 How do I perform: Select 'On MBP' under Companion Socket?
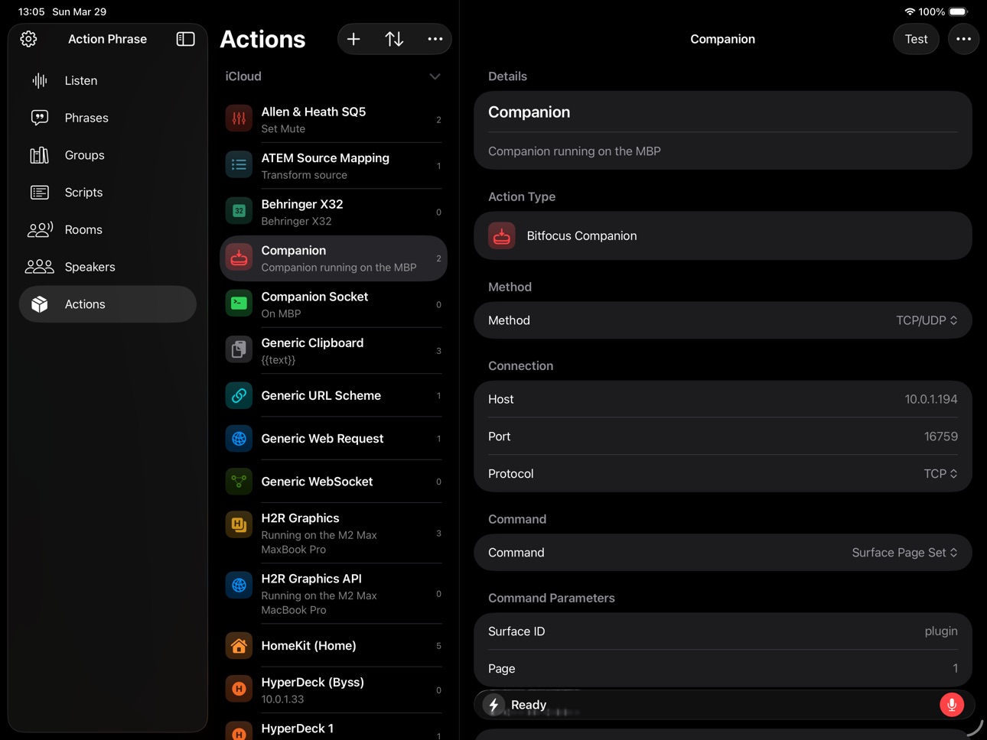click(281, 314)
